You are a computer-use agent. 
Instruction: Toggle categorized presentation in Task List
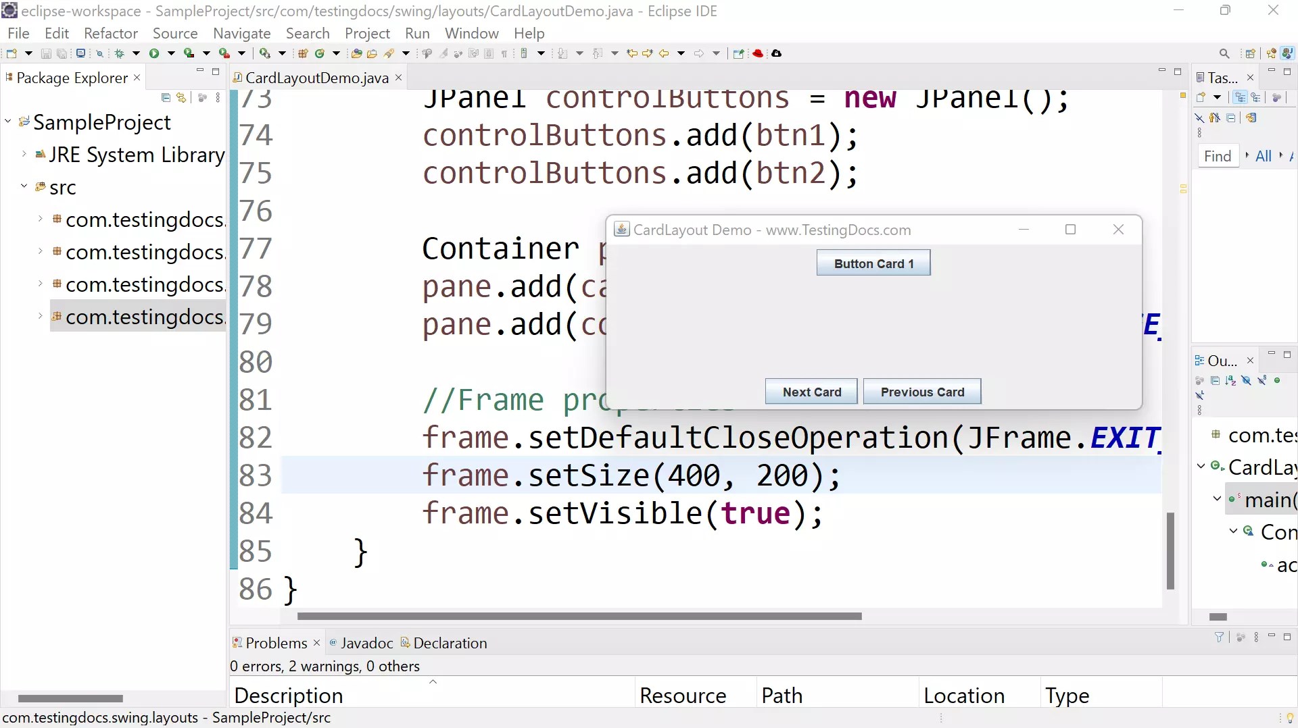[1241, 98]
